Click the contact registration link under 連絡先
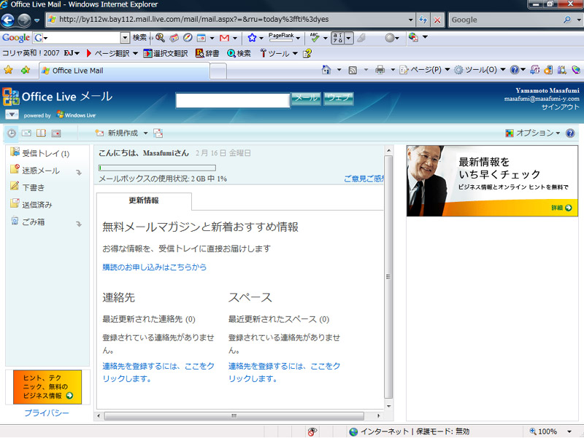 (x=158, y=372)
